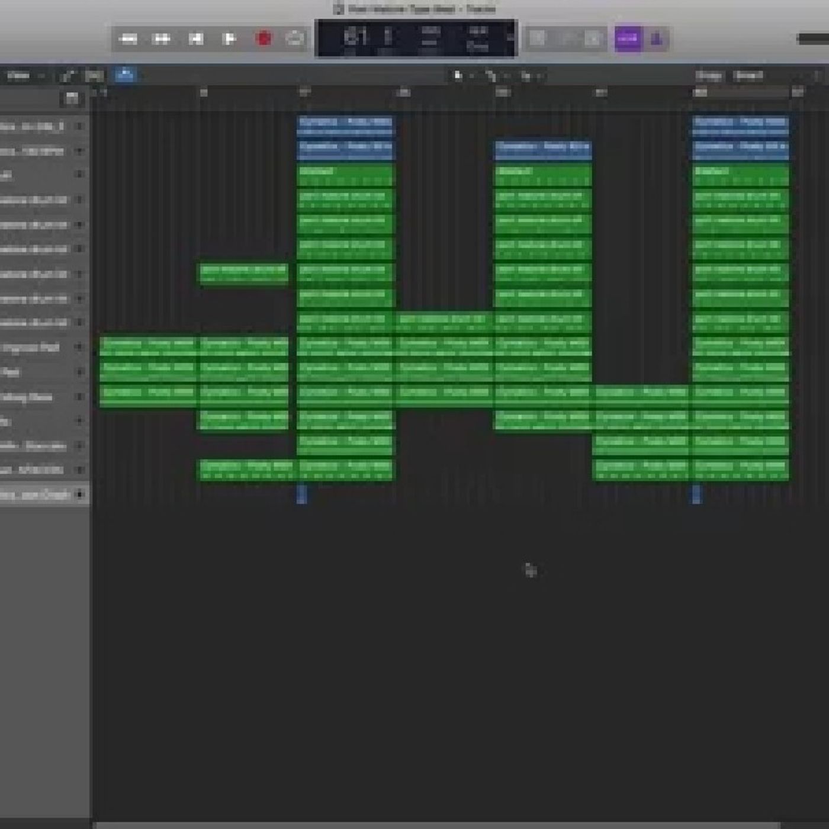Toggle the Metronome click button
Image resolution: width=829 pixels, height=829 pixels.
point(657,39)
